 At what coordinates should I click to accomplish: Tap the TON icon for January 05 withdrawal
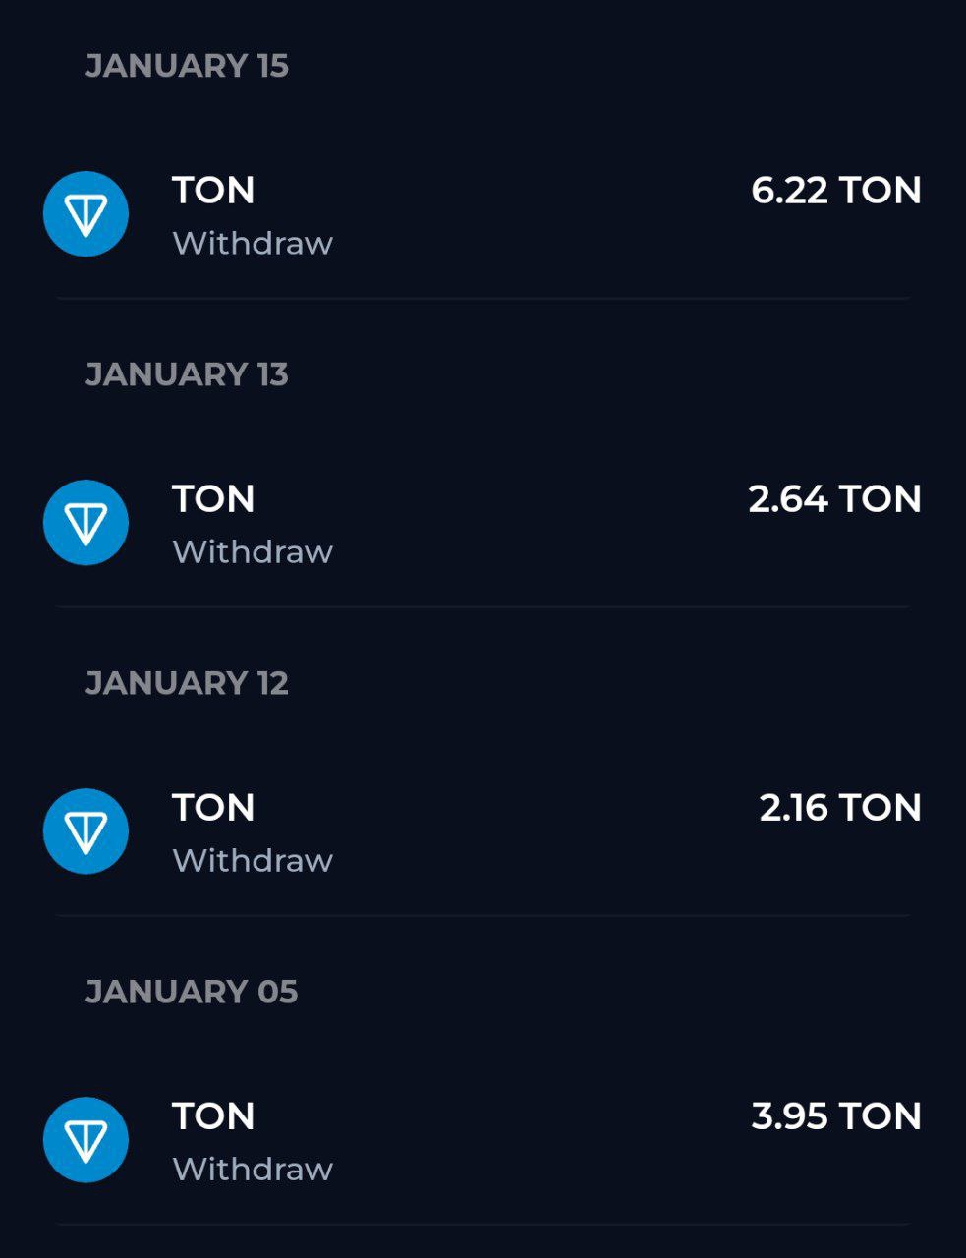coord(85,1140)
